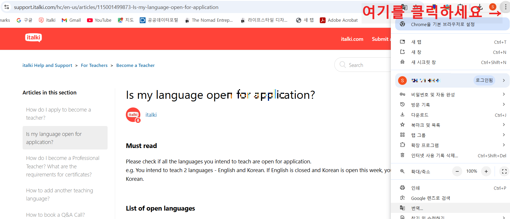Expand the profile submenu arrow
The image size is (510, 219).
[x=504, y=80]
